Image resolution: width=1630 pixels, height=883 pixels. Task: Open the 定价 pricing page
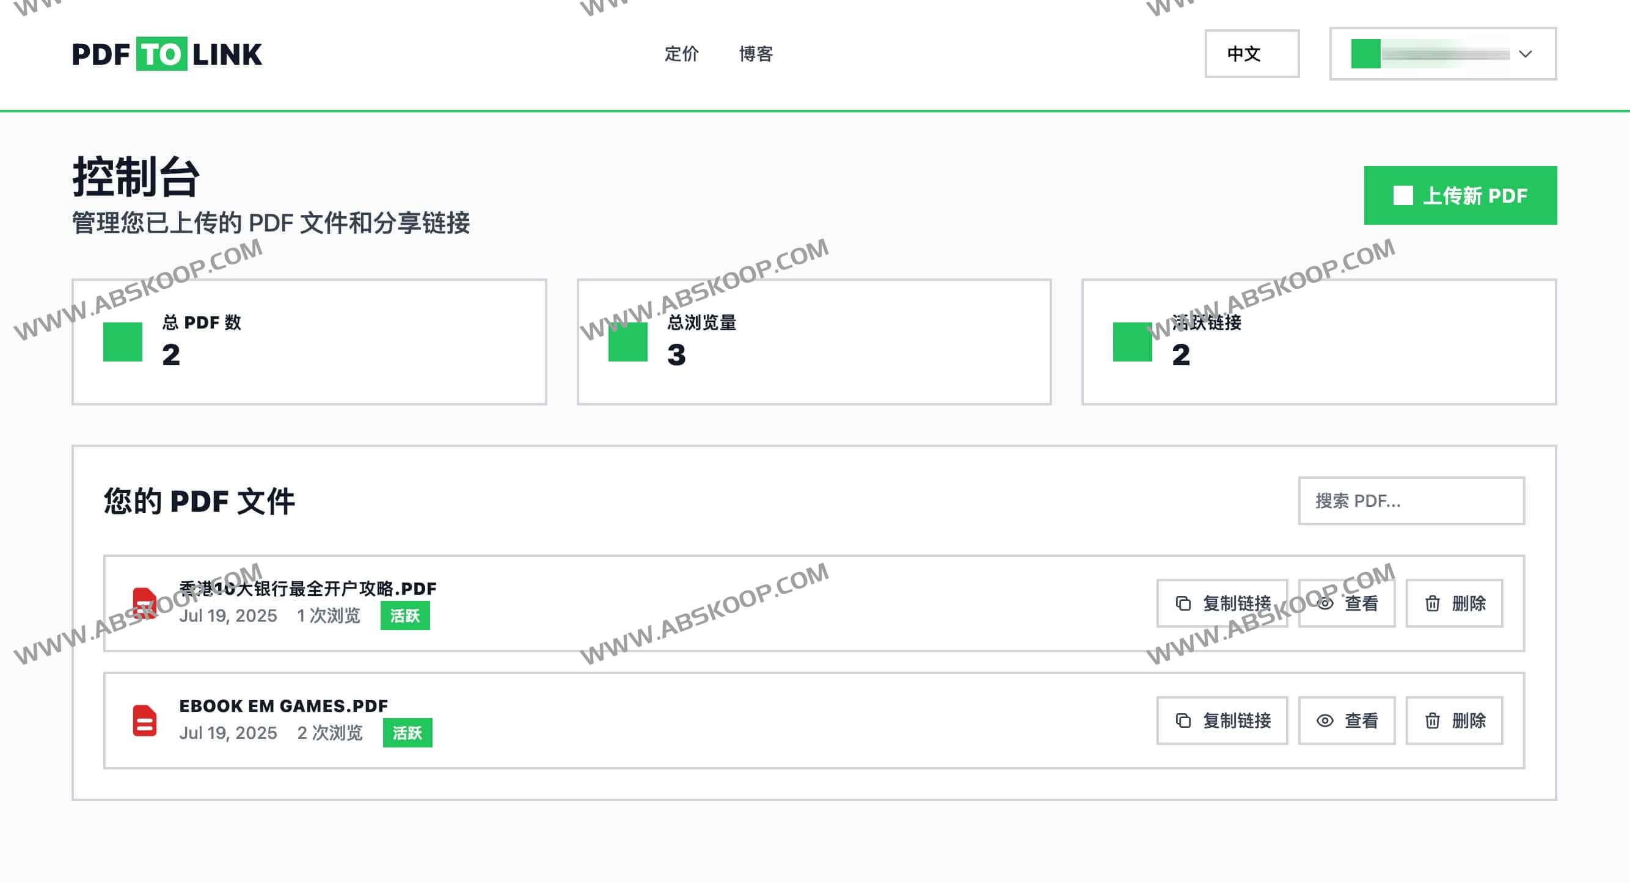point(681,54)
